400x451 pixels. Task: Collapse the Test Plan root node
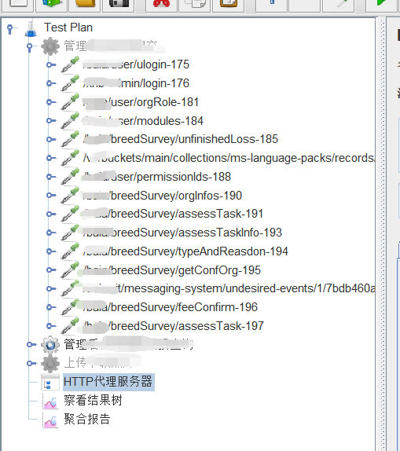[x=10, y=29]
